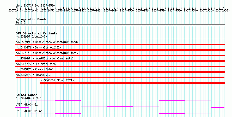Click the red bar for nsv4518964
This screenshot has width=232, height=117.
pos(120,61)
